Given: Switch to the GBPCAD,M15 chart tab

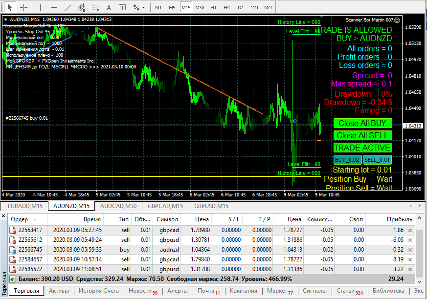Looking at the screenshot, I should [x=165, y=206].
